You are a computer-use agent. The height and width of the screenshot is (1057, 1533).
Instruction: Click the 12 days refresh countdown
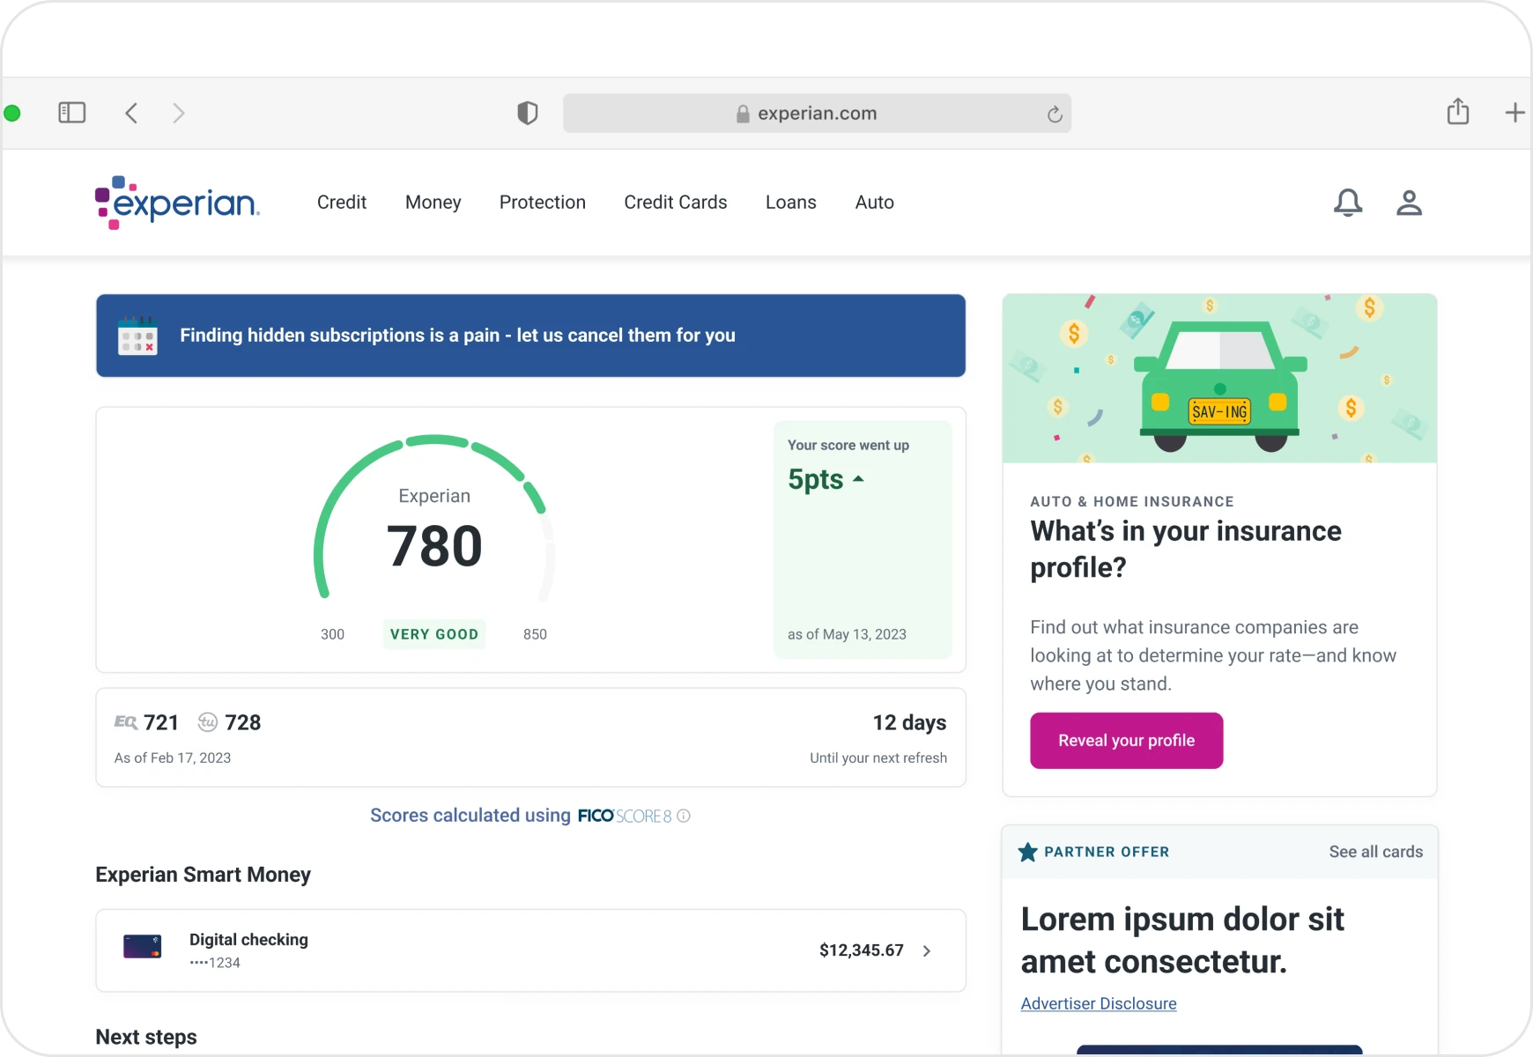coord(909,723)
